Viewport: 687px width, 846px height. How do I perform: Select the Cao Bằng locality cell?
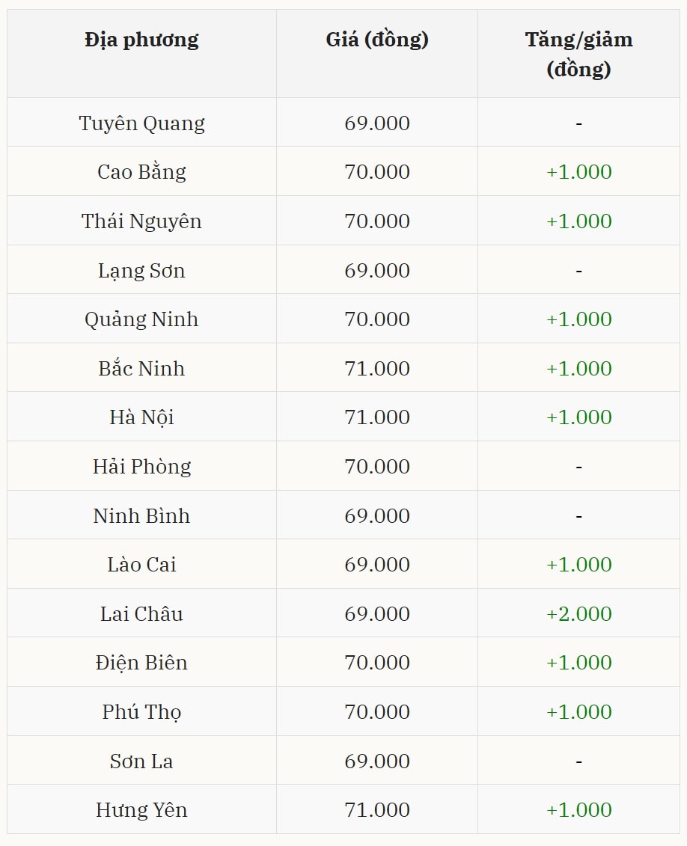click(x=141, y=172)
